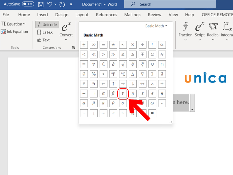Viewport: 233px width, 175px height.
Task: Select Unicode conversion format
Action: coord(47,24)
